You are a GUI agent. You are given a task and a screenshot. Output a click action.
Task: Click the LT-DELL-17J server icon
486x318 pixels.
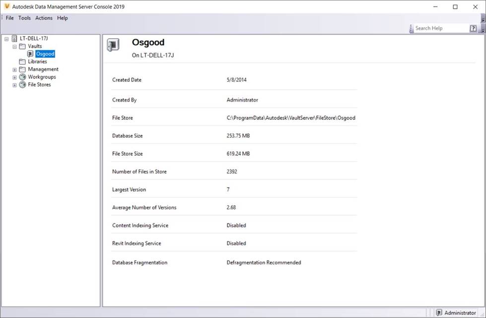coord(14,38)
